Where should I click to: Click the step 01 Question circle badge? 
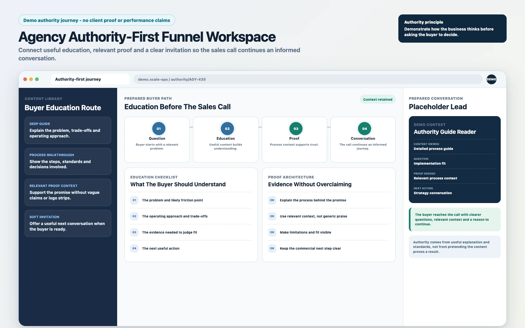(158, 129)
